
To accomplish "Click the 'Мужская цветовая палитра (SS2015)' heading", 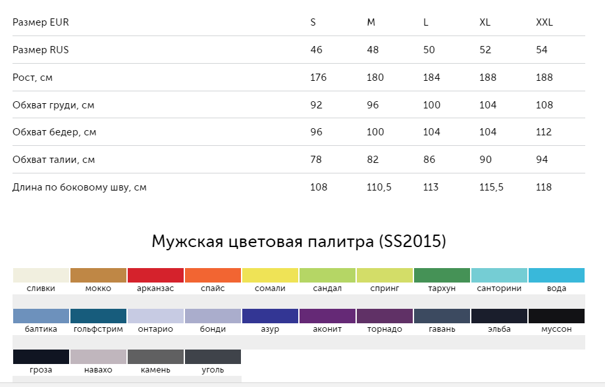I will [x=299, y=242].
